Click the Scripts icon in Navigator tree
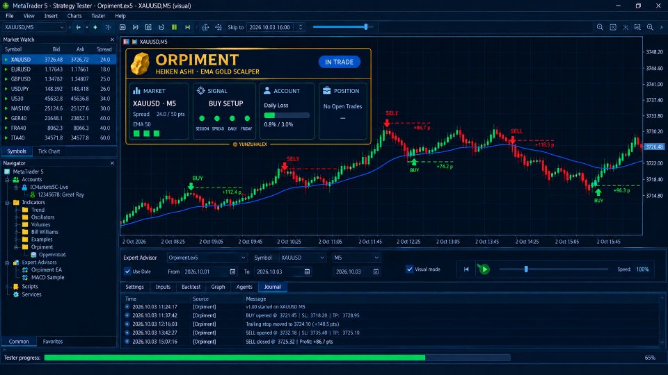The height and width of the screenshot is (375, 668). 16,287
